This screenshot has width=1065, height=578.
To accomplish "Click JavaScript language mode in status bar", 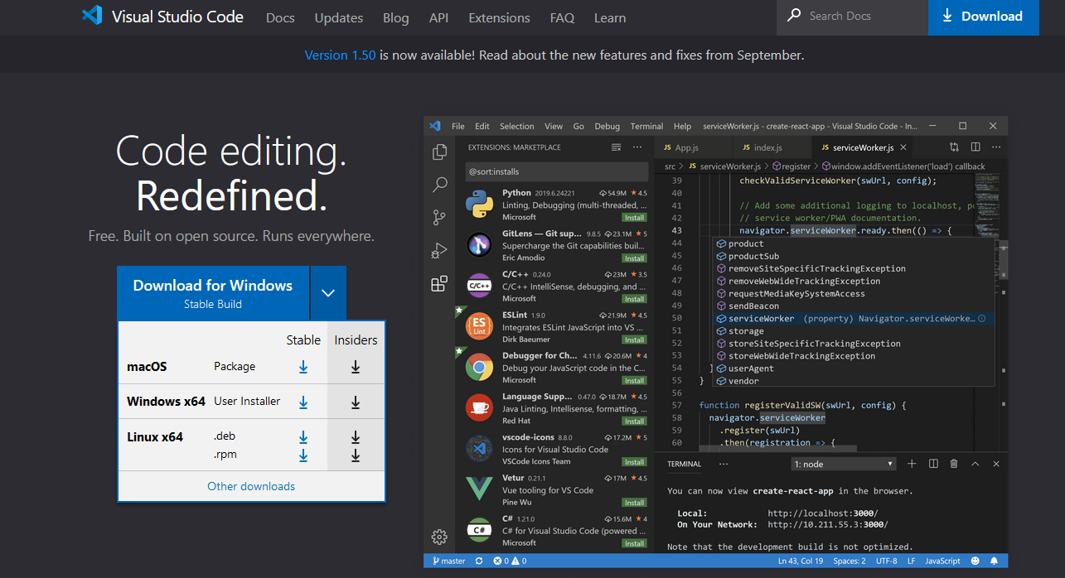I will [x=943, y=561].
